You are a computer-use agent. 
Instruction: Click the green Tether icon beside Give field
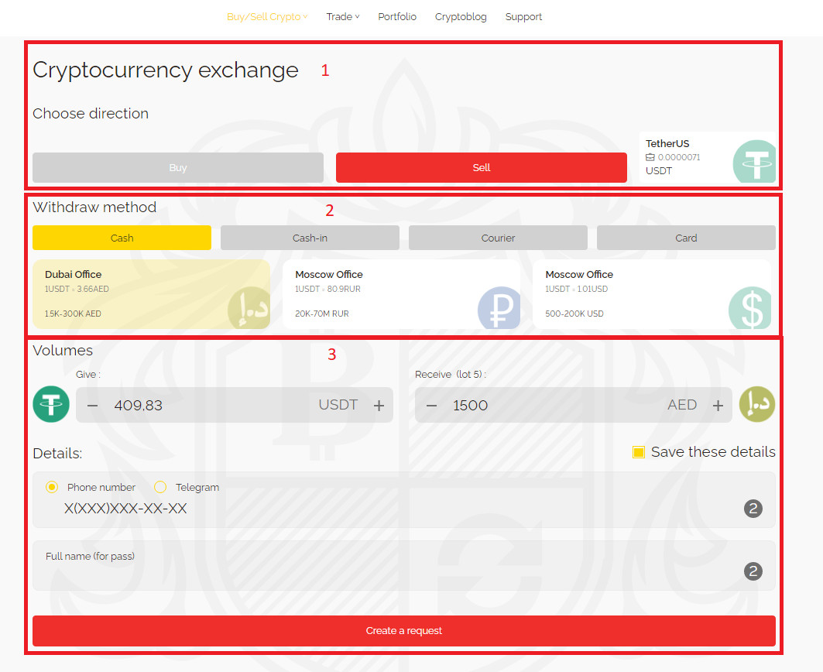pyautogui.click(x=51, y=405)
